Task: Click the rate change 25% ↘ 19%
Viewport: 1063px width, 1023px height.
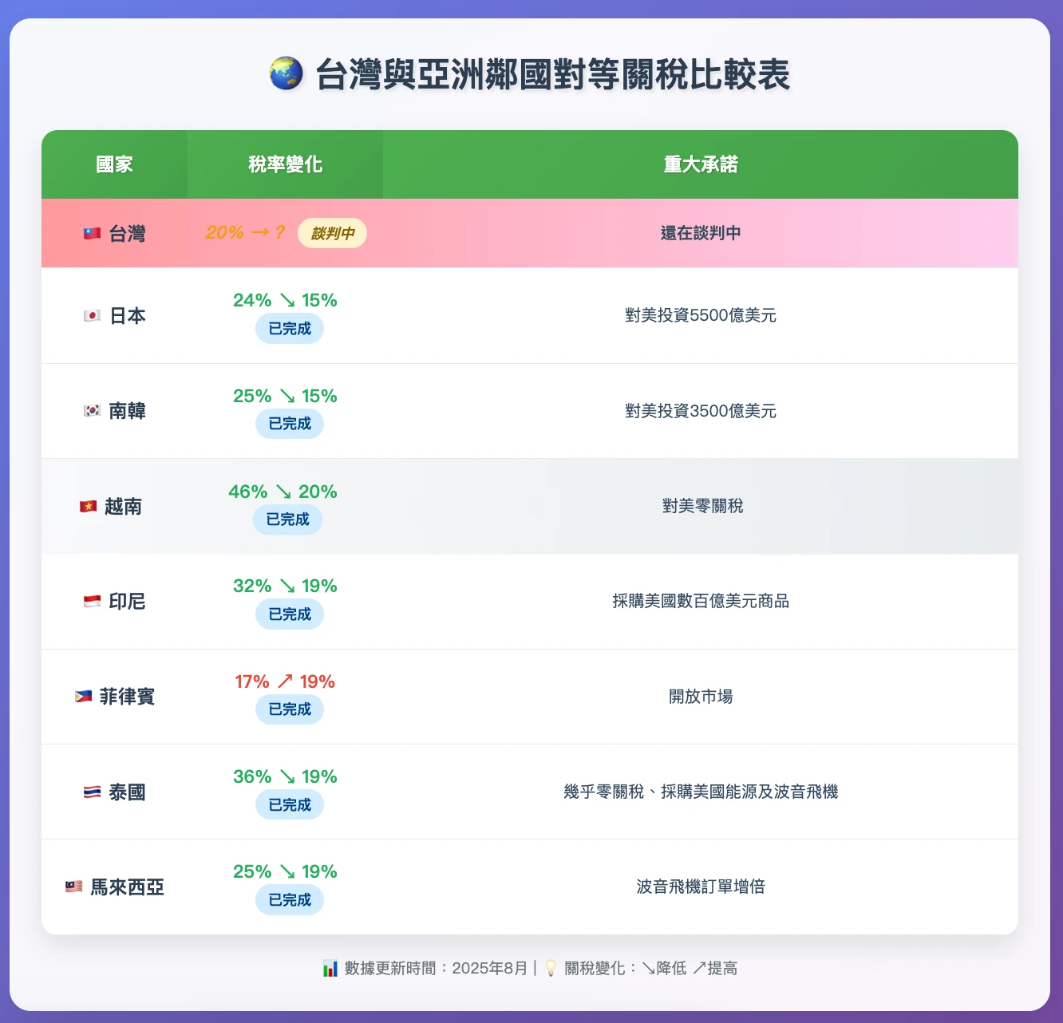Action: tap(285, 872)
